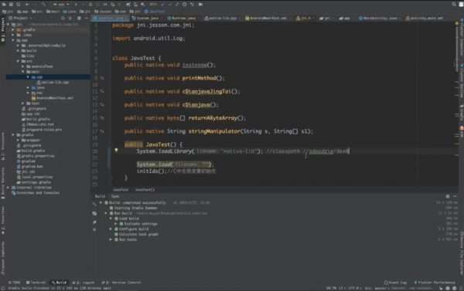Click the hammer Make Project toolbar icon
Viewport: 464px width, 291px height.
[x=44, y=4]
